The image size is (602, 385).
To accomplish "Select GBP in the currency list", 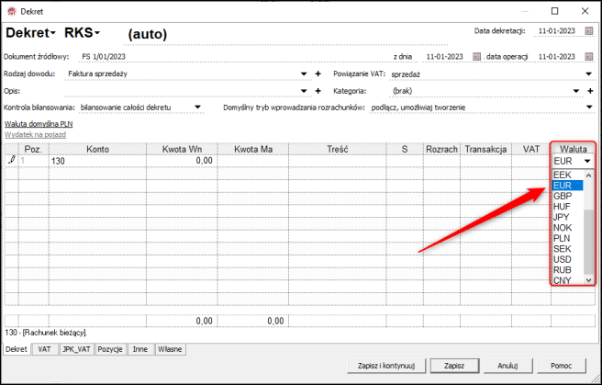I will coord(567,196).
